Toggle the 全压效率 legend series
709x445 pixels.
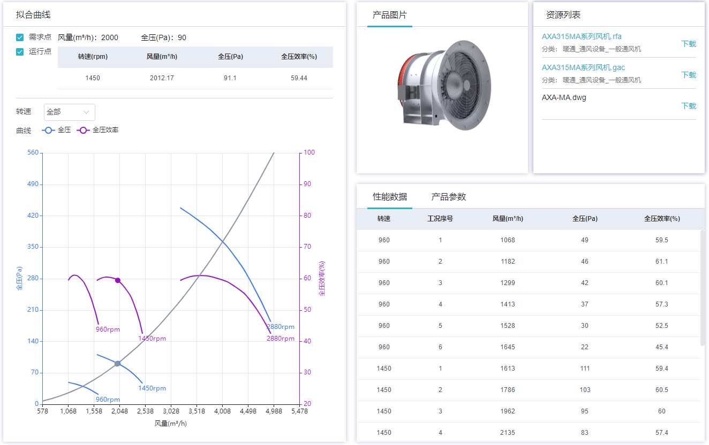[x=98, y=130]
